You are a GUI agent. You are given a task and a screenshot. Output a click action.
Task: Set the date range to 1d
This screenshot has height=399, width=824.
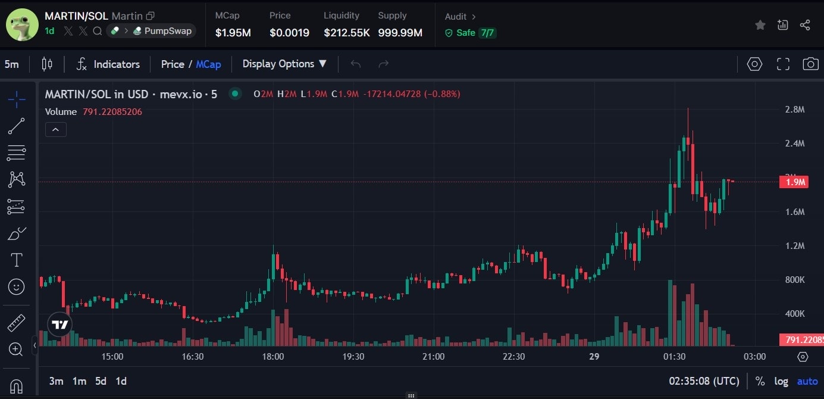[121, 381]
